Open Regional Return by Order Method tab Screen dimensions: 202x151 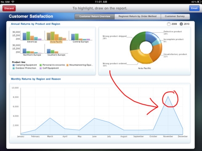coord(138,16)
